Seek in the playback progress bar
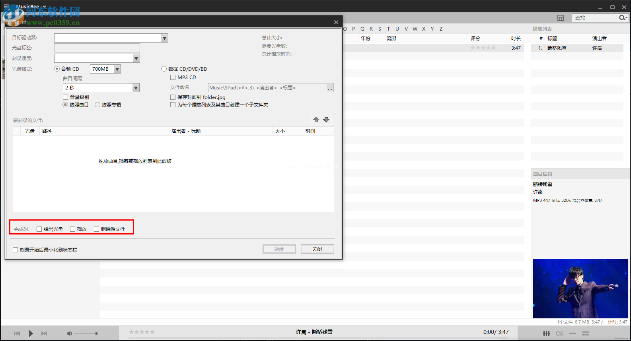 (x=318, y=339)
